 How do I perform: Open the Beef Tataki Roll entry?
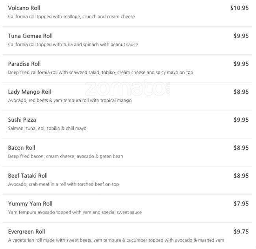click(x=28, y=176)
